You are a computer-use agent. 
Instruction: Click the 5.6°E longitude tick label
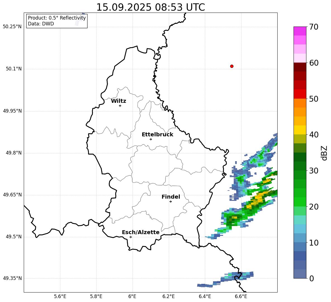(x=60, y=296)
